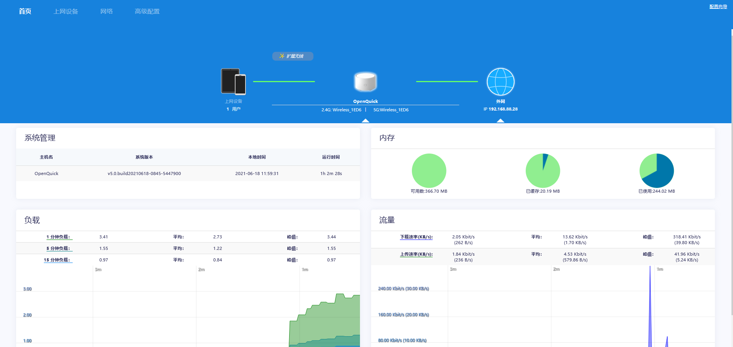Viewport: 733px width, 347px height.
Task: Click the used memory pie chart
Action: (656, 171)
